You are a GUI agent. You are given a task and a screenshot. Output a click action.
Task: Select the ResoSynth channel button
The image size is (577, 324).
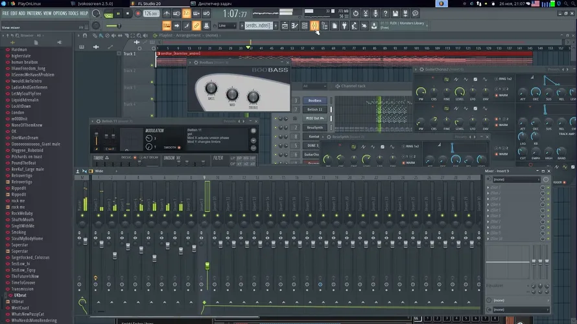click(x=314, y=127)
